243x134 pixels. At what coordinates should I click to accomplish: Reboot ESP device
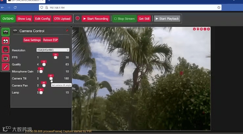click(x=50, y=40)
